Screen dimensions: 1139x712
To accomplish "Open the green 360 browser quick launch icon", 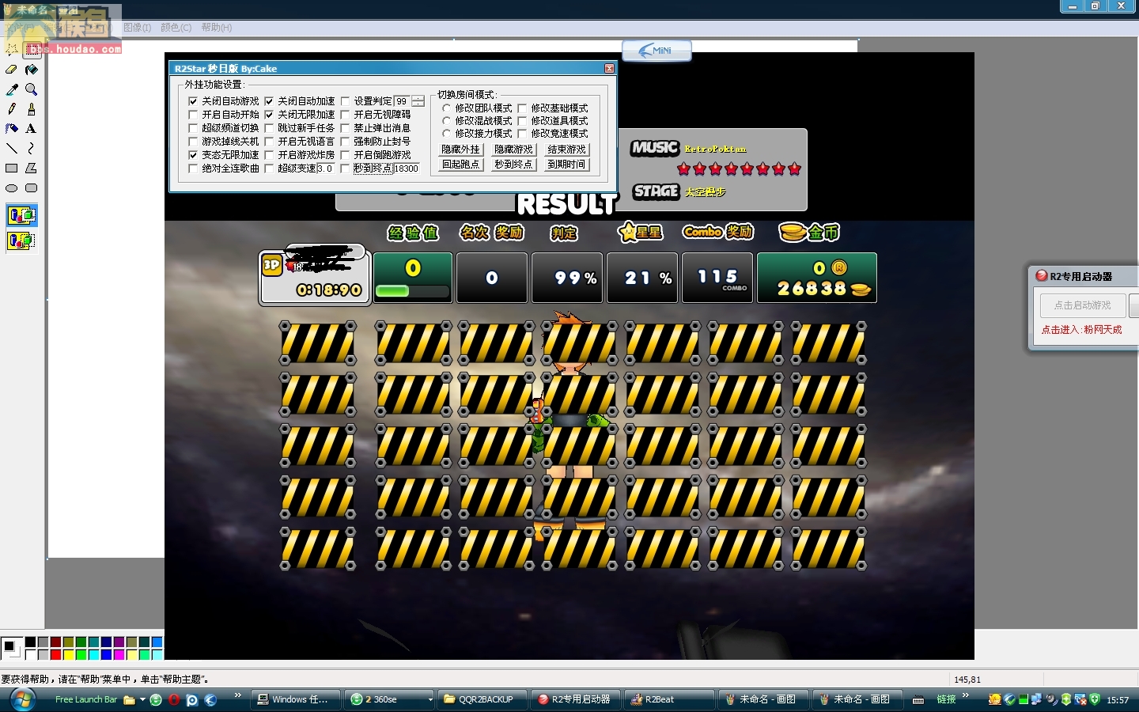I will click(x=156, y=700).
